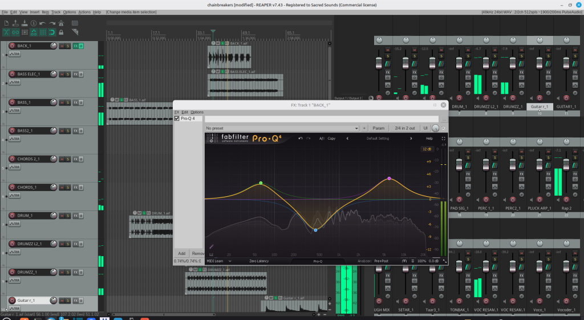Viewport: 584px width, 320px height.
Task: Redo inside the Pro-Q 4 plugin
Action: [x=309, y=138]
